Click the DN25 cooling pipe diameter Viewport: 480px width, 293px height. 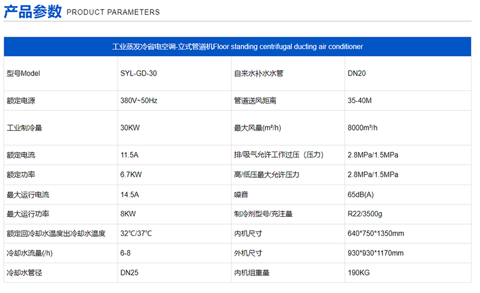click(130, 273)
